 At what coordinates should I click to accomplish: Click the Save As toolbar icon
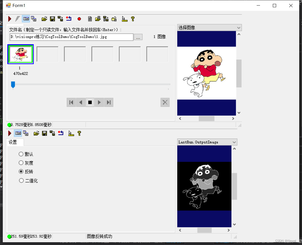click(60, 19)
